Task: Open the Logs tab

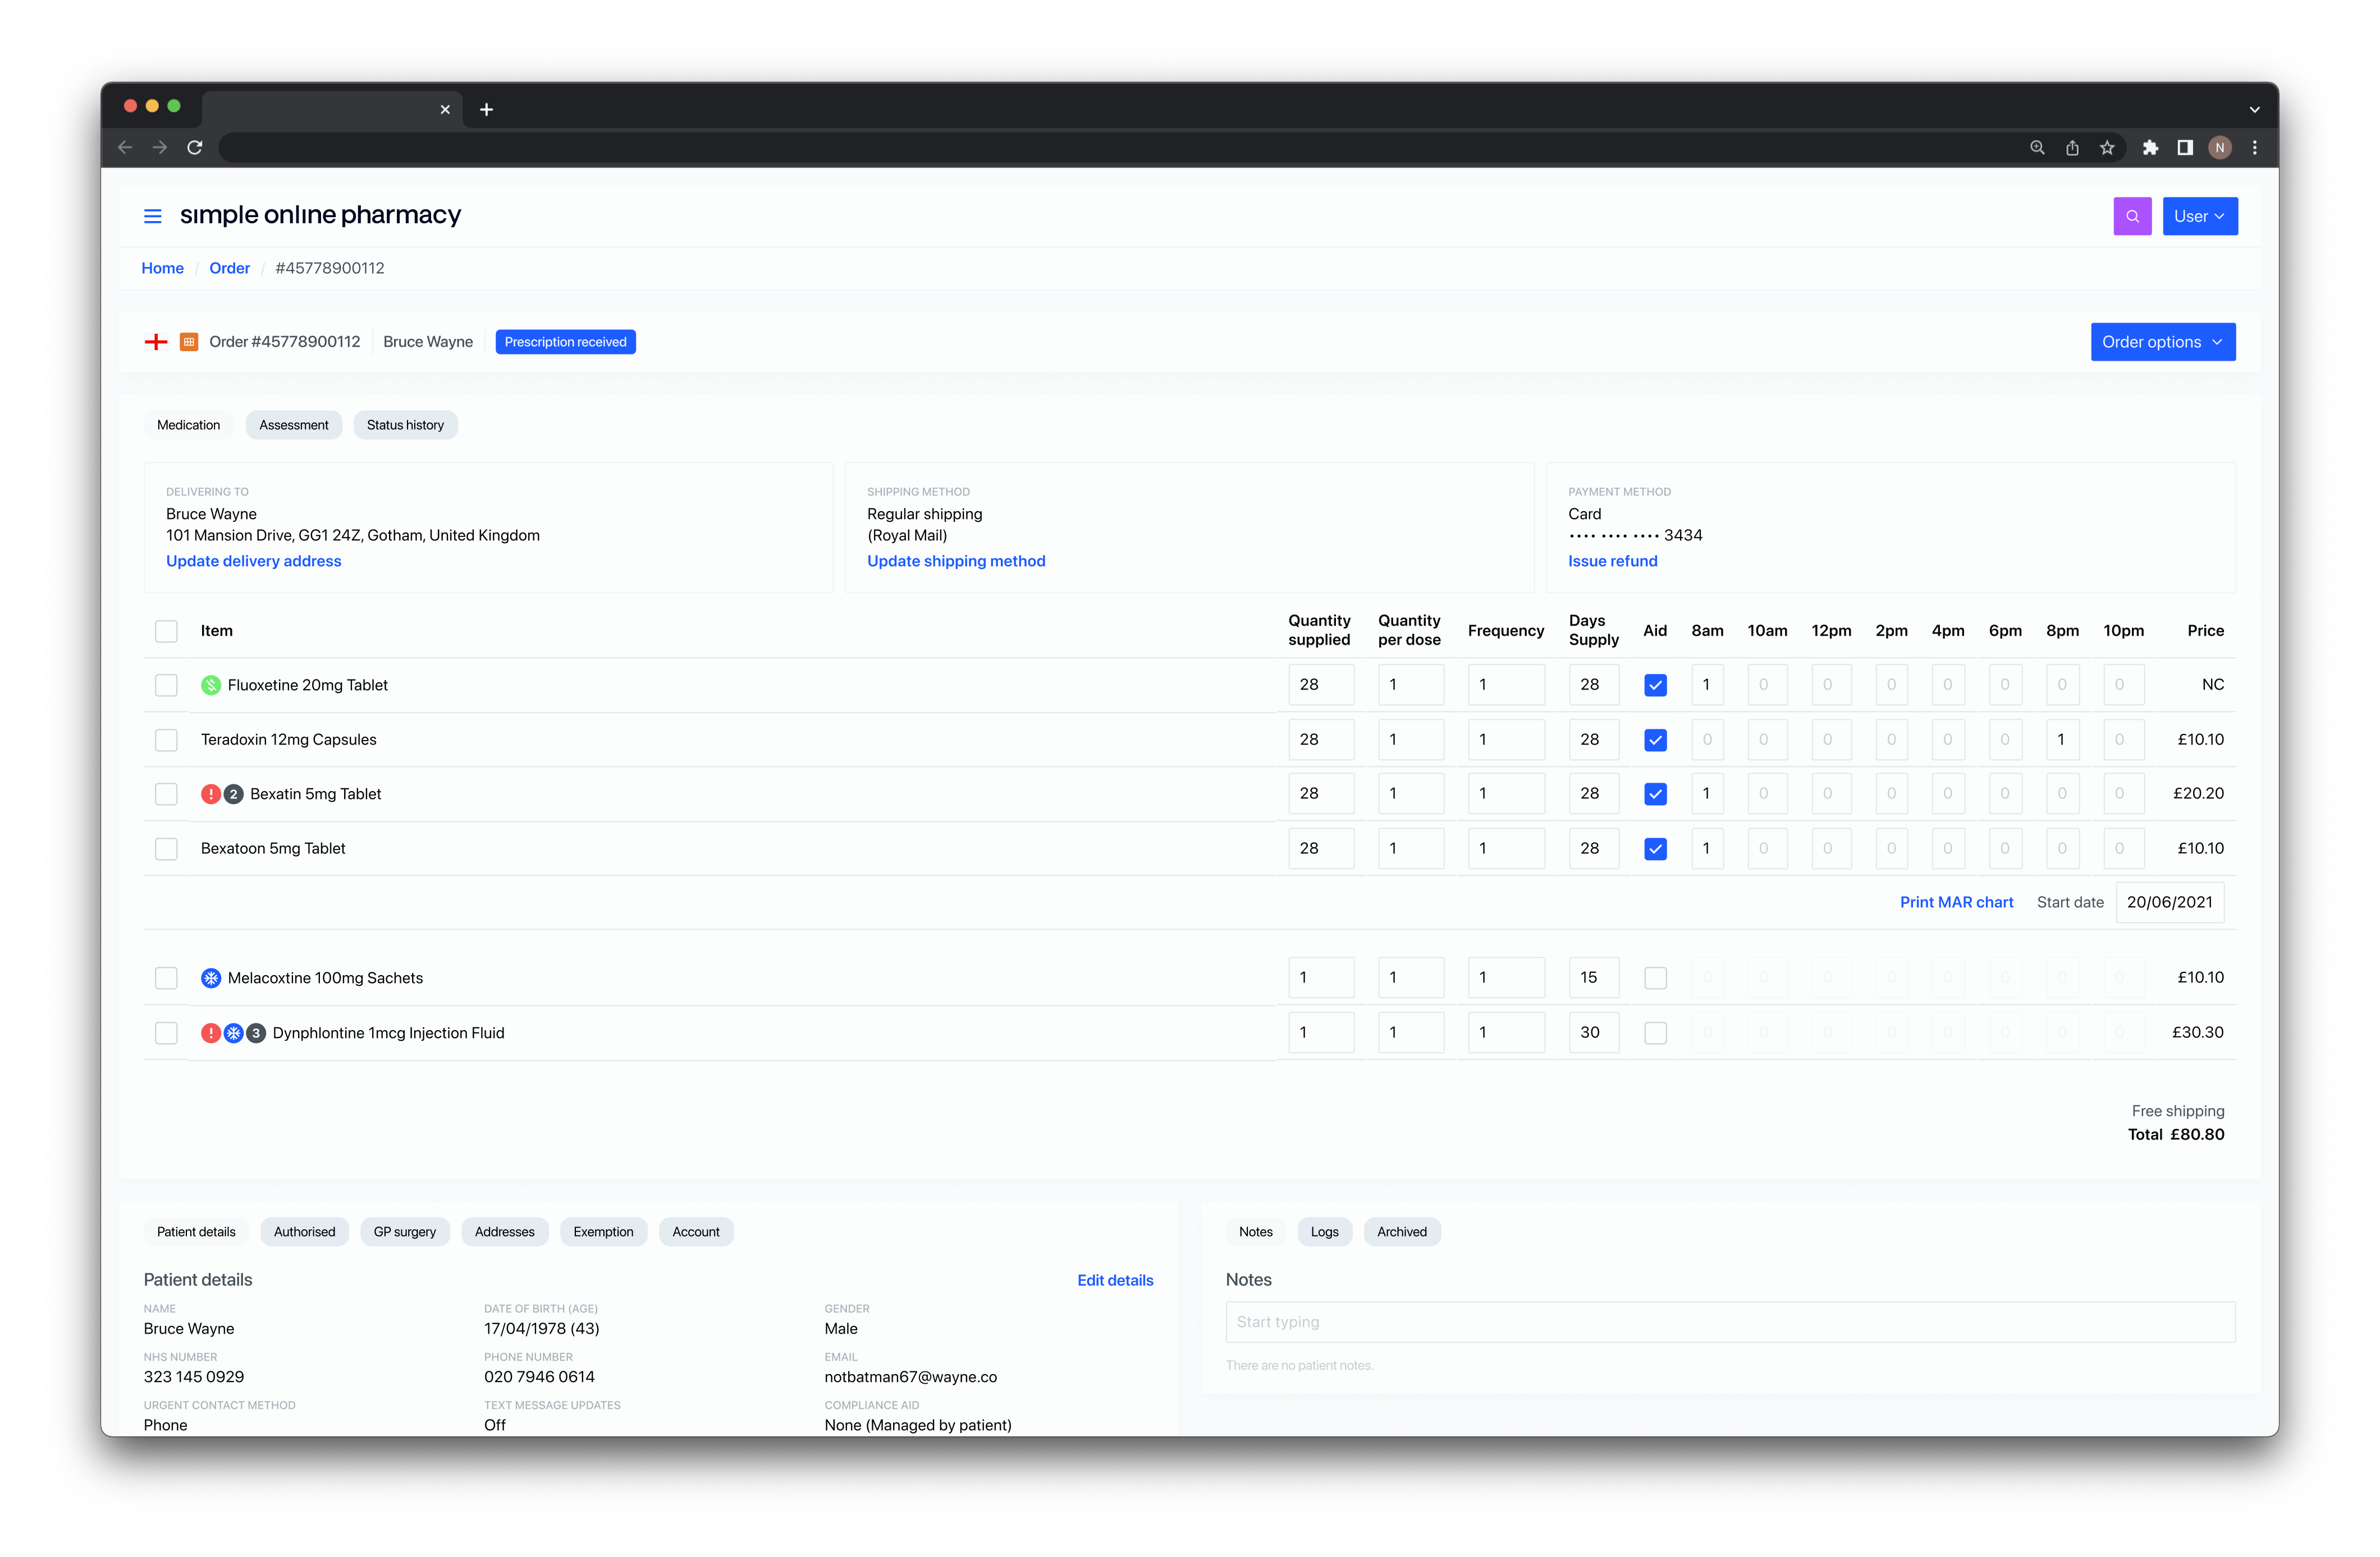Action: pos(1324,1231)
